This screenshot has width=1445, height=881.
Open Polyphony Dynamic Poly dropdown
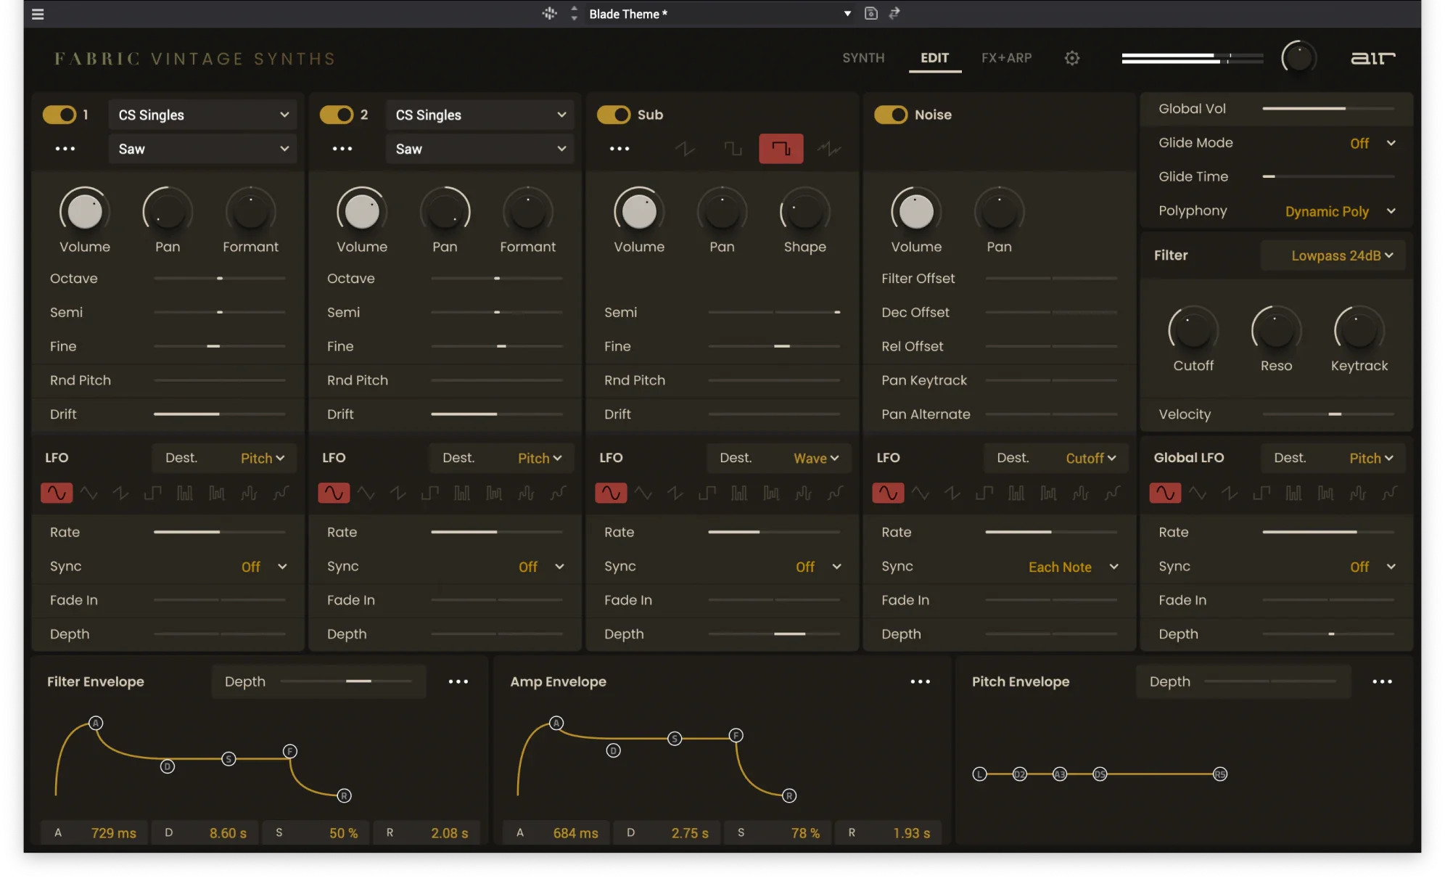1340,211
